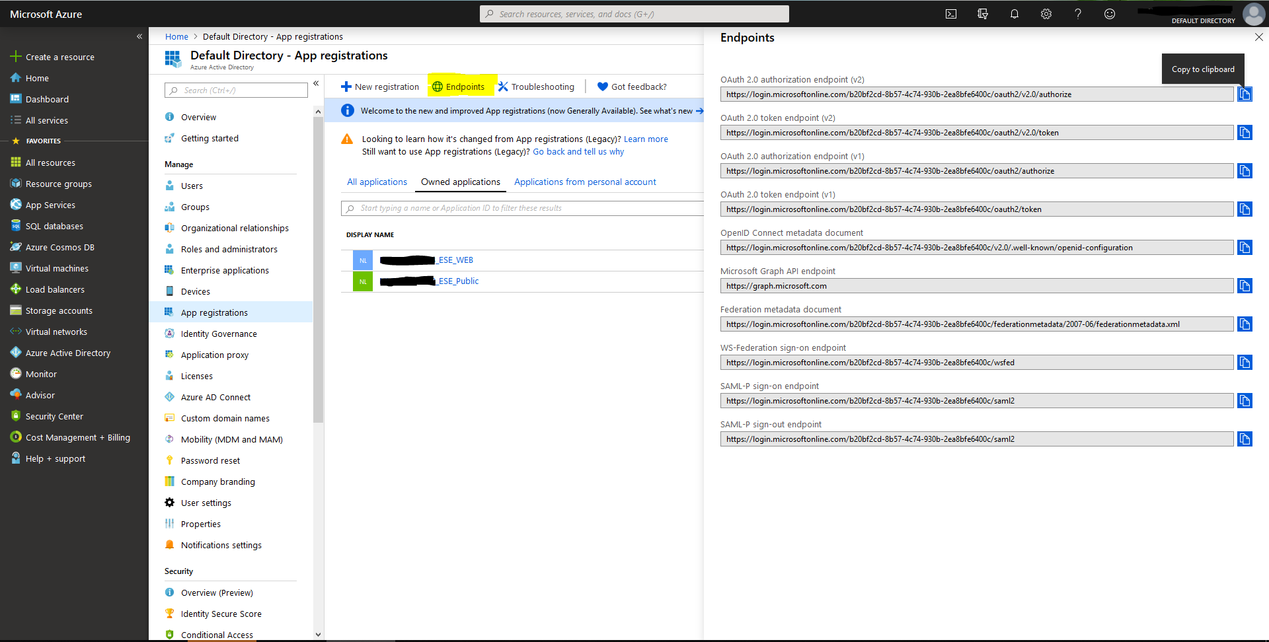This screenshot has width=1269, height=642.
Task: Open the notifications bell
Action: coord(1015,14)
